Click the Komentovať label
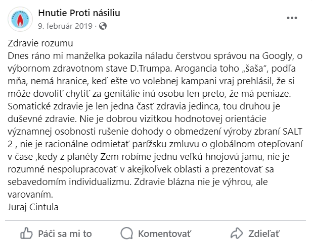Screen dimensions: 312x246 (x=164, y=234)
